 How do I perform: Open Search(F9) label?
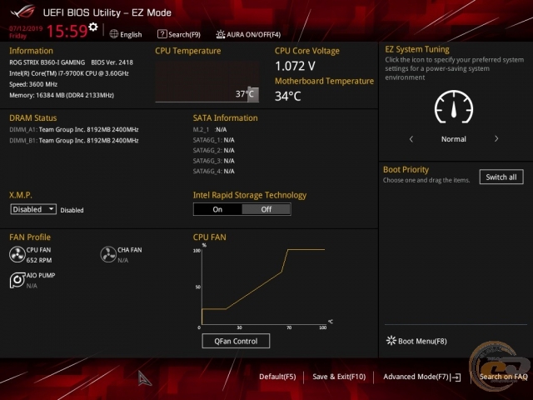coord(184,35)
